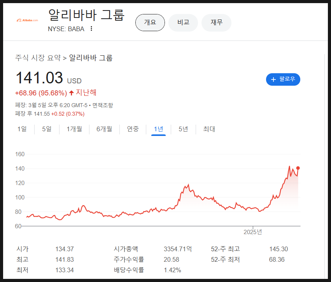Click the +68.96 (95.68%) yearly change text

coord(41,93)
